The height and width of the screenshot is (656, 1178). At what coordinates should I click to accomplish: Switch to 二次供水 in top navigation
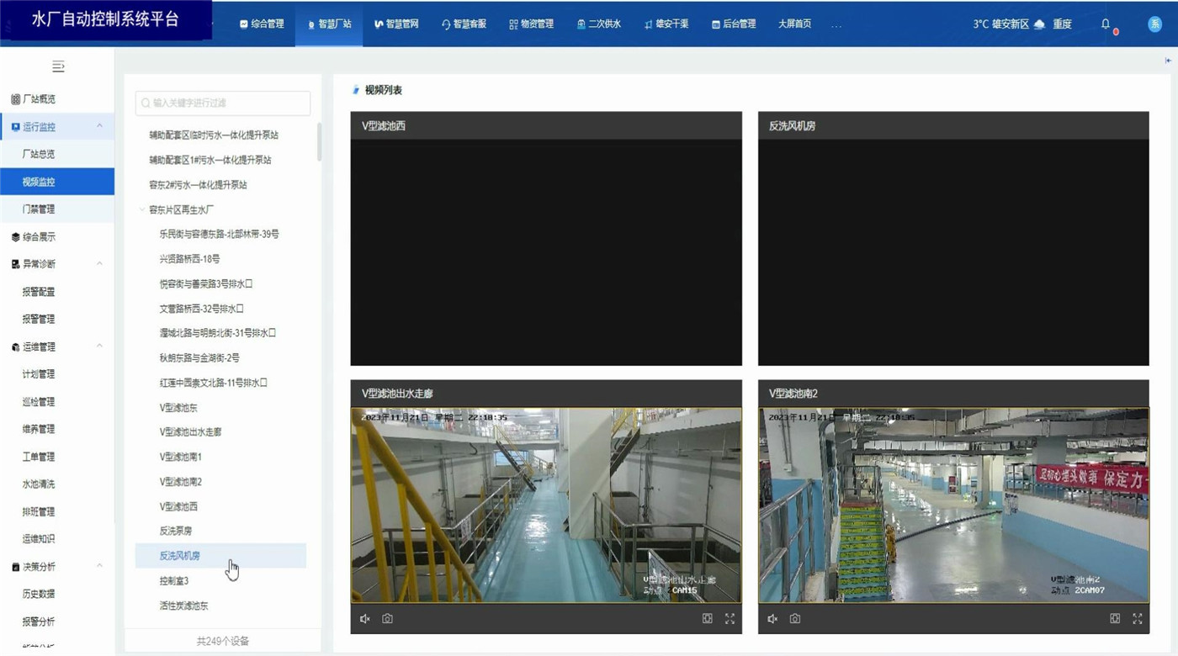tap(598, 24)
